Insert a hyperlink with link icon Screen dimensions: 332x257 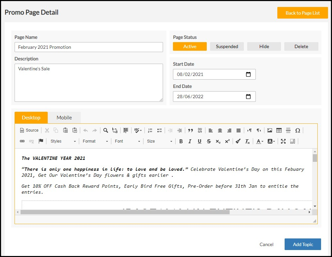(x=22, y=141)
